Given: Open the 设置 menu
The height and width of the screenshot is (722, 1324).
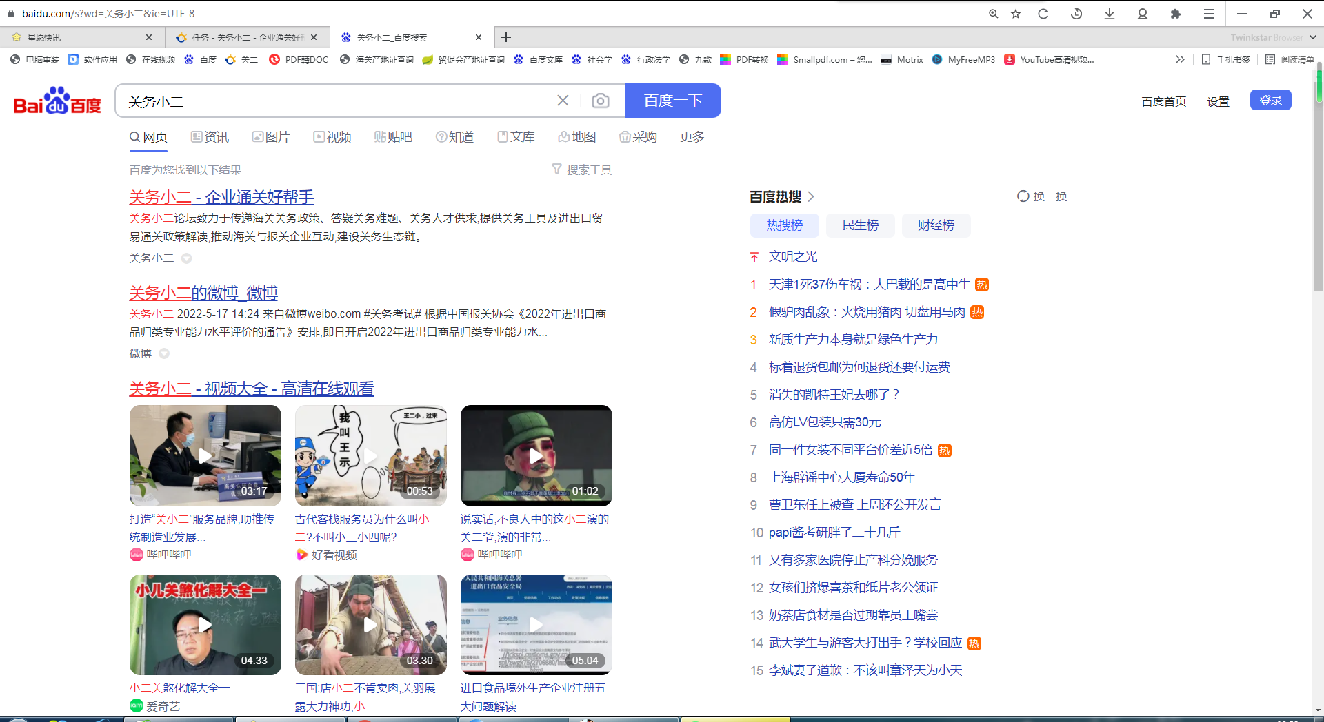Looking at the screenshot, I should (1218, 101).
